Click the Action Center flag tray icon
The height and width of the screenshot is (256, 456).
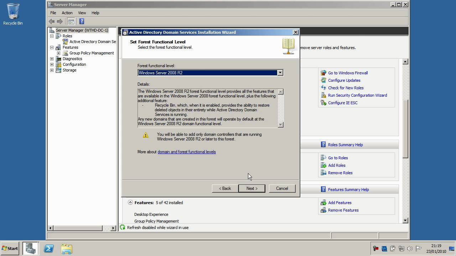(419, 249)
